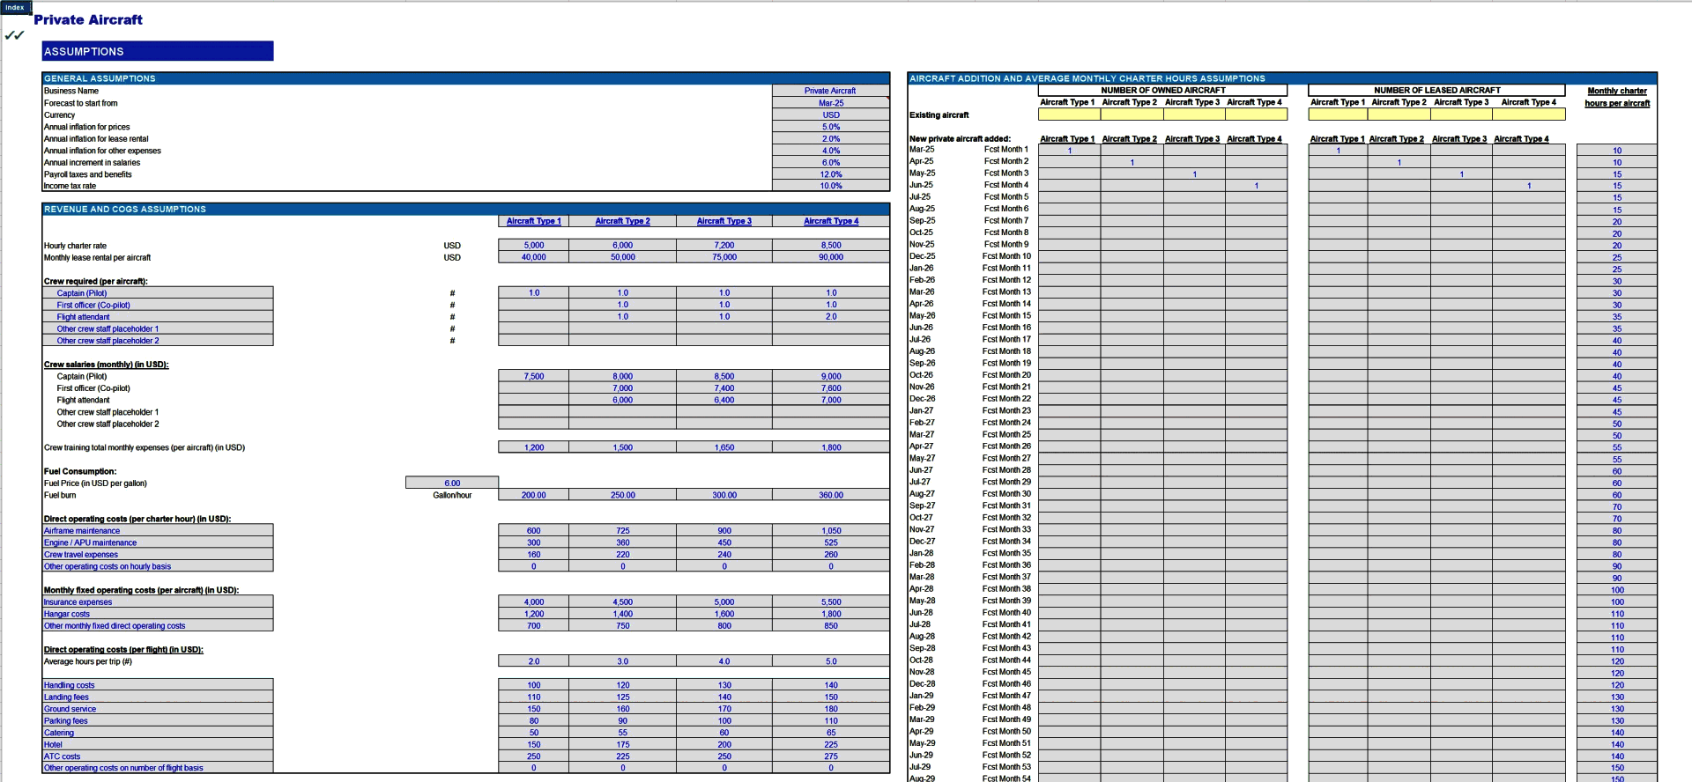The image size is (1692, 782).
Task: Click the index button at top-left
Action: pyautogui.click(x=16, y=7)
